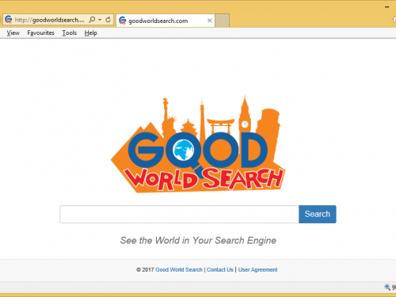396x297 pixels.
Task: Minimize the browser window
Action: pos(386,7)
